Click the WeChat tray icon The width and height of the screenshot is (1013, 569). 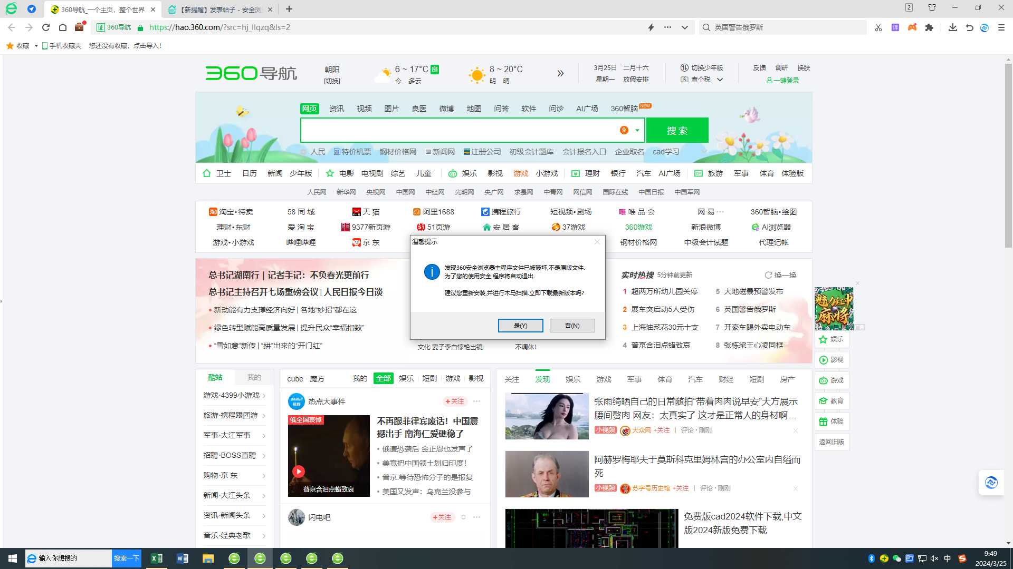pyautogui.click(x=897, y=558)
